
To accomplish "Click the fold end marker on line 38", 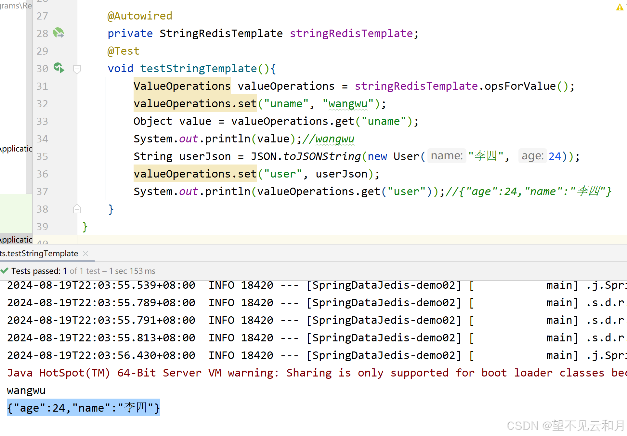I will click(x=77, y=209).
